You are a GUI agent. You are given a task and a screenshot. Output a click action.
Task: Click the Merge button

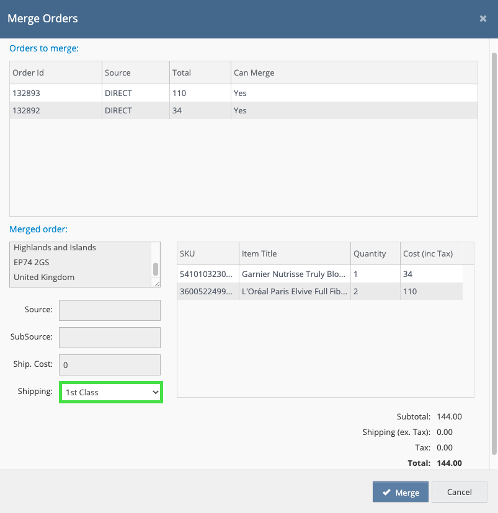[400, 492]
